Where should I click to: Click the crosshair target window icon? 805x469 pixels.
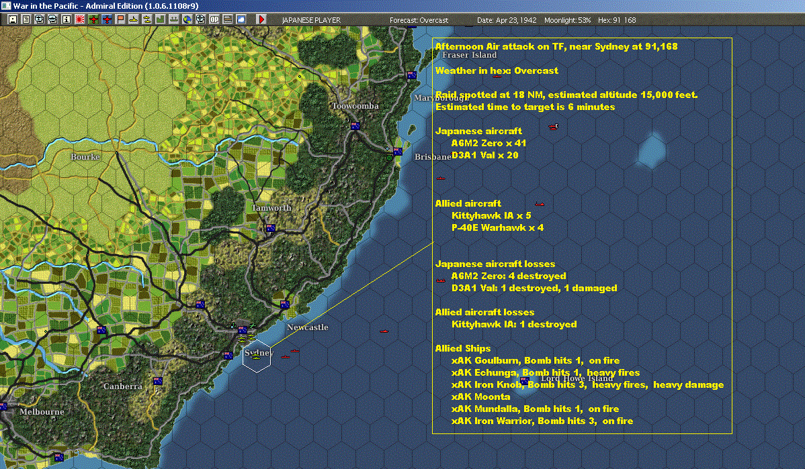point(201,19)
